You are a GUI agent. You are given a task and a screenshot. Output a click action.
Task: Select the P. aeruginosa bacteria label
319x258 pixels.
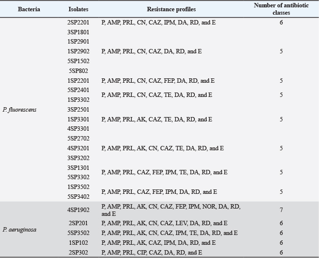click(19, 228)
